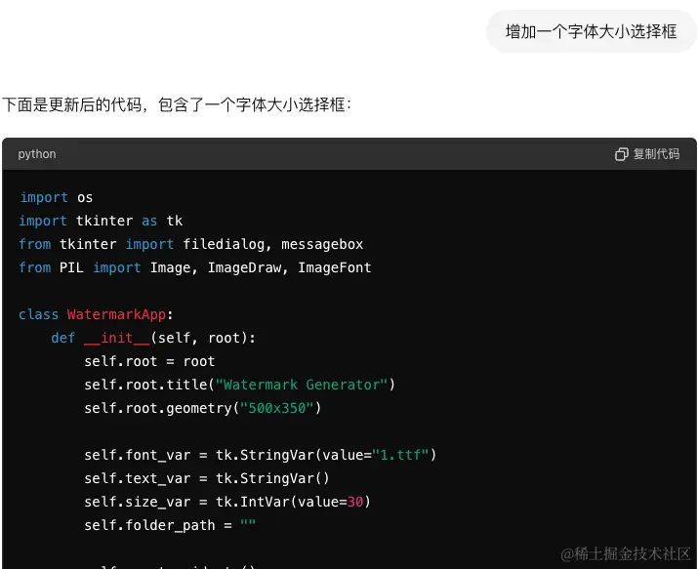Viewport: 698px width, 569px height.
Task: Click the copy code icon
Action: (621, 154)
